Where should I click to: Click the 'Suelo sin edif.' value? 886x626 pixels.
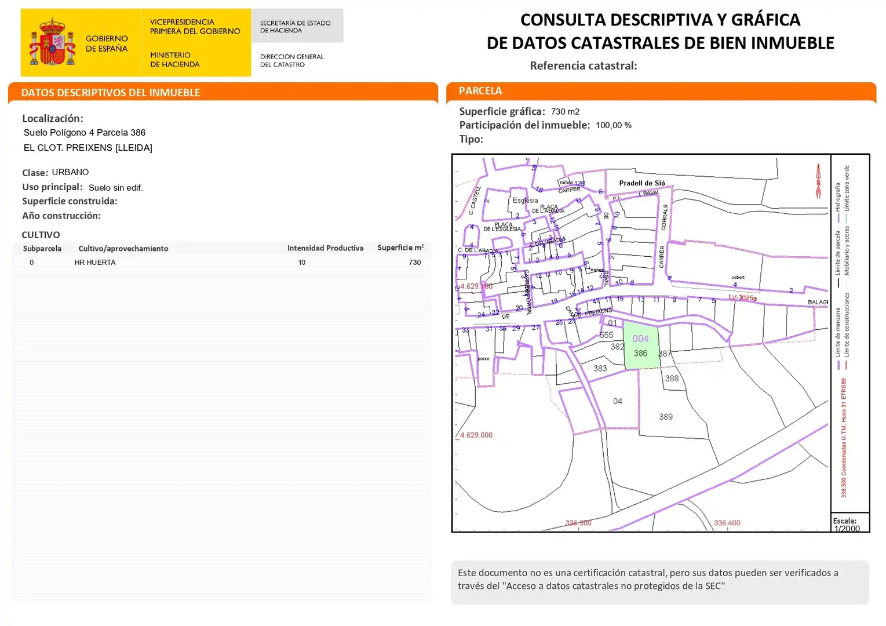[x=115, y=188]
